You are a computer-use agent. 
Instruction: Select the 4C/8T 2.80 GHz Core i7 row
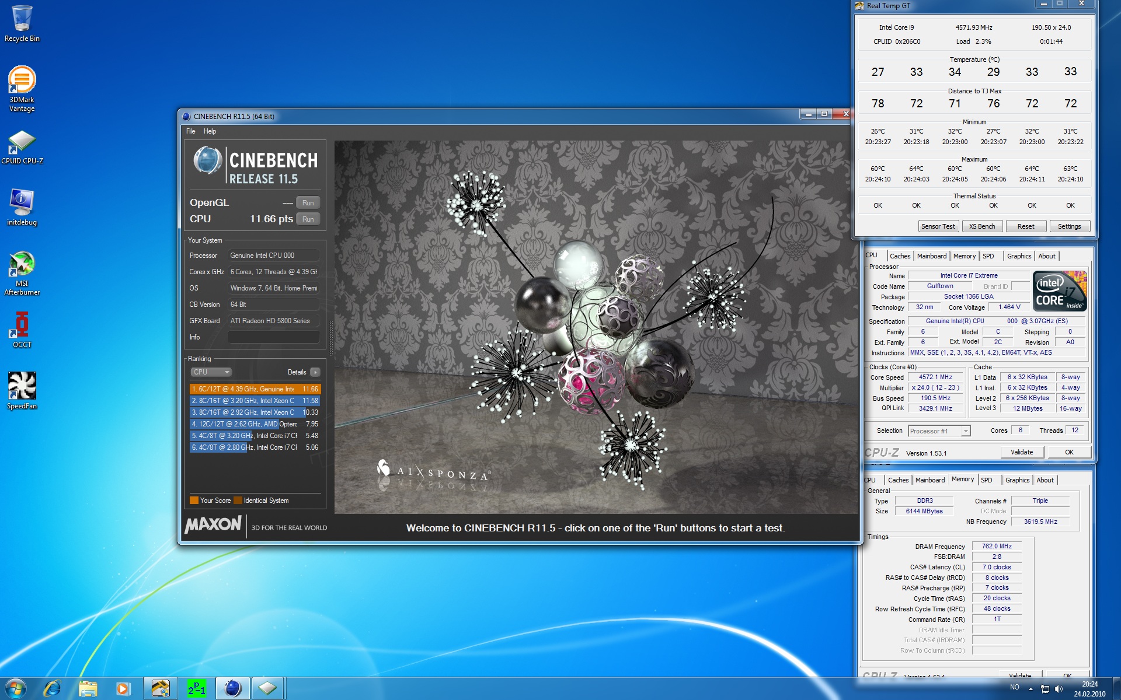[x=255, y=447]
